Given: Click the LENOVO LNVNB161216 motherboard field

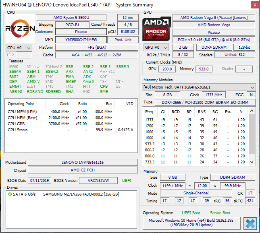Looking at the screenshot, I should [83, 162].
